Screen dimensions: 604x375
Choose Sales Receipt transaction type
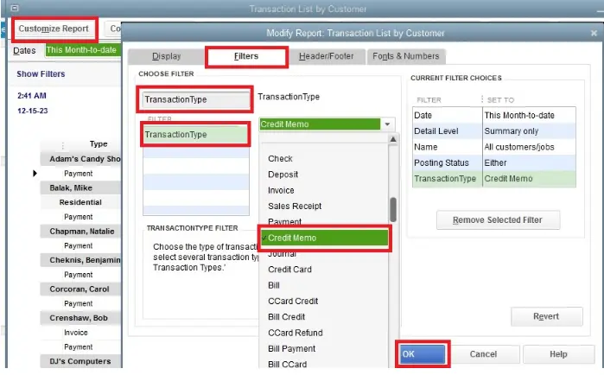pyautogui.click(x=295, y=206)
